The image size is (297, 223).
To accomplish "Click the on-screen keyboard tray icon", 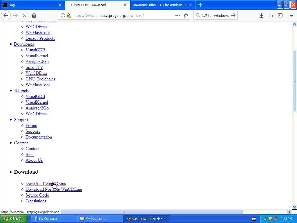I will point(254,219).
